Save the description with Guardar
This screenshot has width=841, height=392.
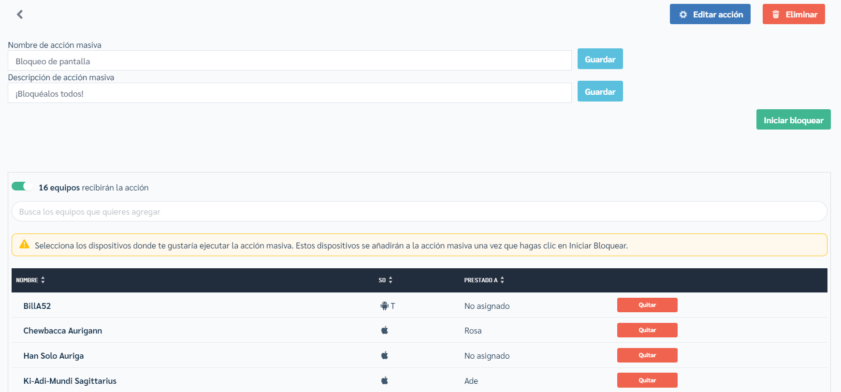(600, 91)
